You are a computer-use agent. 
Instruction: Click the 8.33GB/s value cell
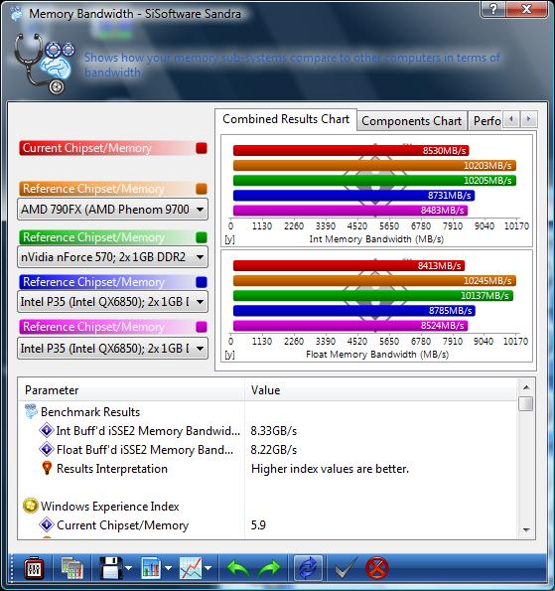274,431
